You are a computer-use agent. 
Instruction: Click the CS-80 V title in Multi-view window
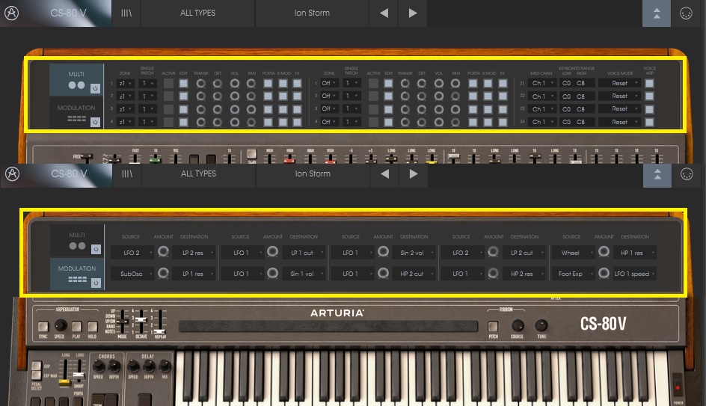(69, 13)
